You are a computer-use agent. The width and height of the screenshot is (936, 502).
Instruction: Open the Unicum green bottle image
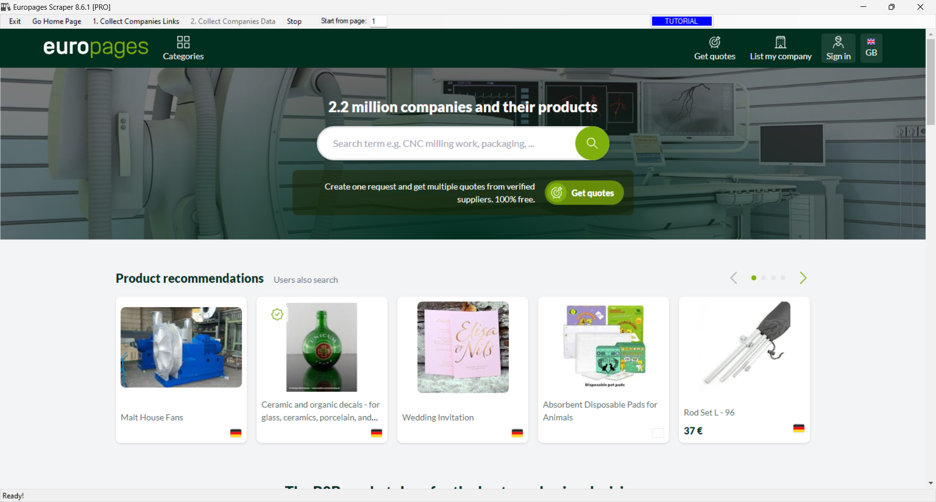click(322, 347)
